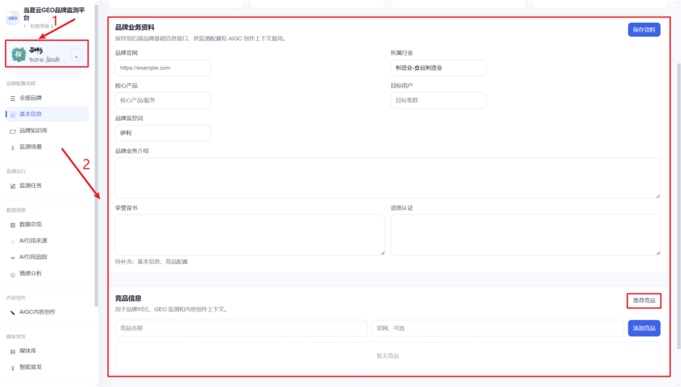The image size is (681, 387).
Task: Click the 竞品信息 section heading
Action: coord(128,298)
